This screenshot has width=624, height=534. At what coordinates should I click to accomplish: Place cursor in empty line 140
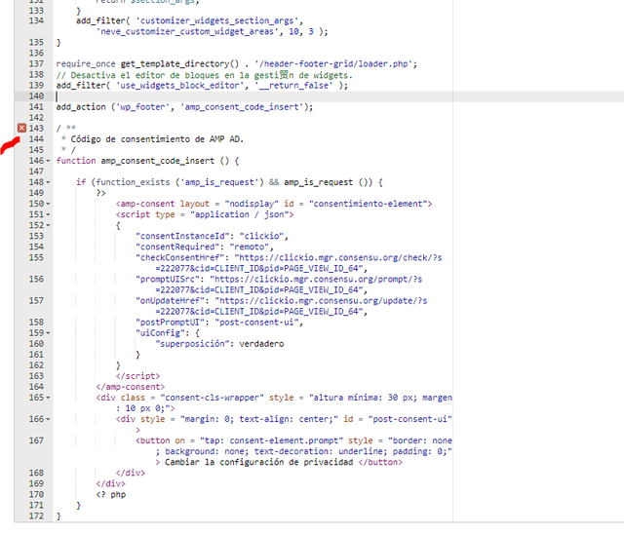(338, 96)
